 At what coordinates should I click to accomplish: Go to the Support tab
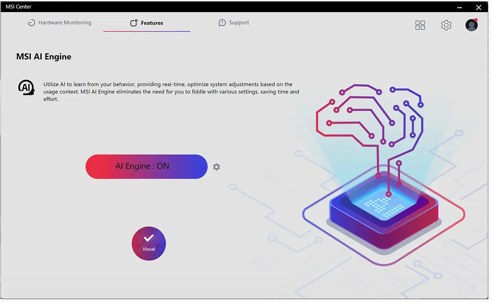coord(234,23)
